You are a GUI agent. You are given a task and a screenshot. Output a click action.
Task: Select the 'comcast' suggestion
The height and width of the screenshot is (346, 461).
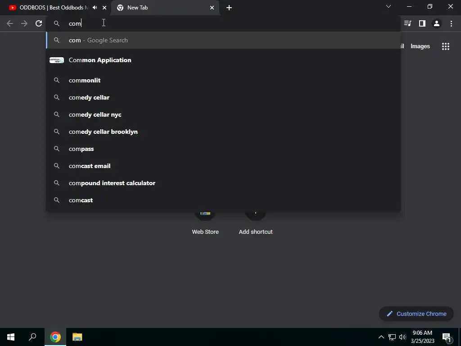223,200
